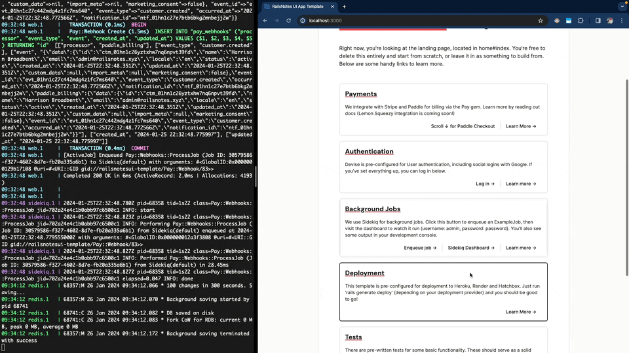Click the Deployment heading
629x353 pixels.
pyautogui.click(x=364, y=273)
